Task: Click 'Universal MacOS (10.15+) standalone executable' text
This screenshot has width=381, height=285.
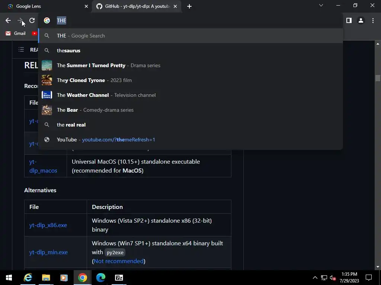Action: pos(136,162)
